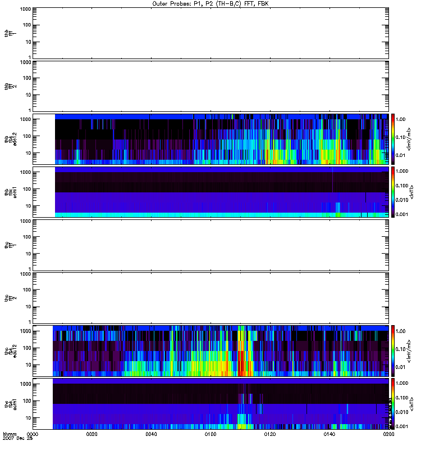The height and width of the screenshot is (450, 421).
Task: Click the '0.001' value on thb scm1 color bar
Action: (x=402, y=214)
